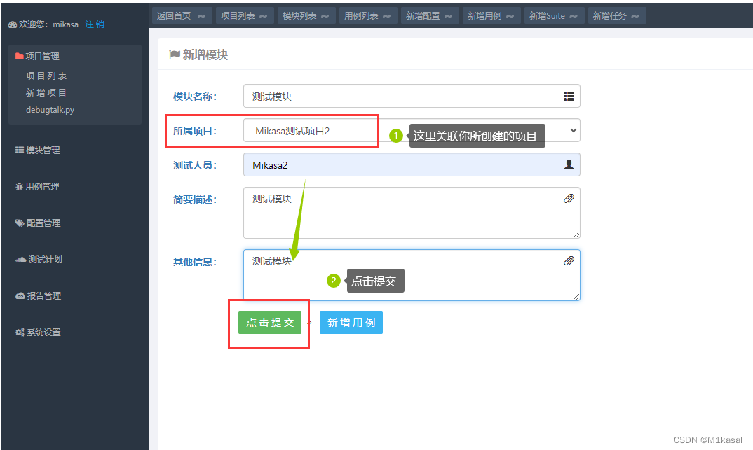The image size is (753, 450).
Task: Focus the 模块名称 input field
Action: coord(412,97)
